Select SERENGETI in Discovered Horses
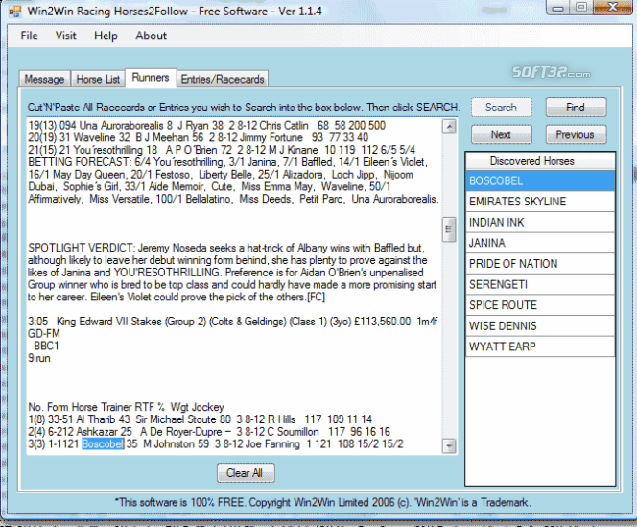This screenshot has height=527, width=637. click(540, 284)
